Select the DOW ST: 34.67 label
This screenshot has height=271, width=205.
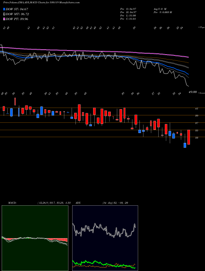click(x=17, y=9)
